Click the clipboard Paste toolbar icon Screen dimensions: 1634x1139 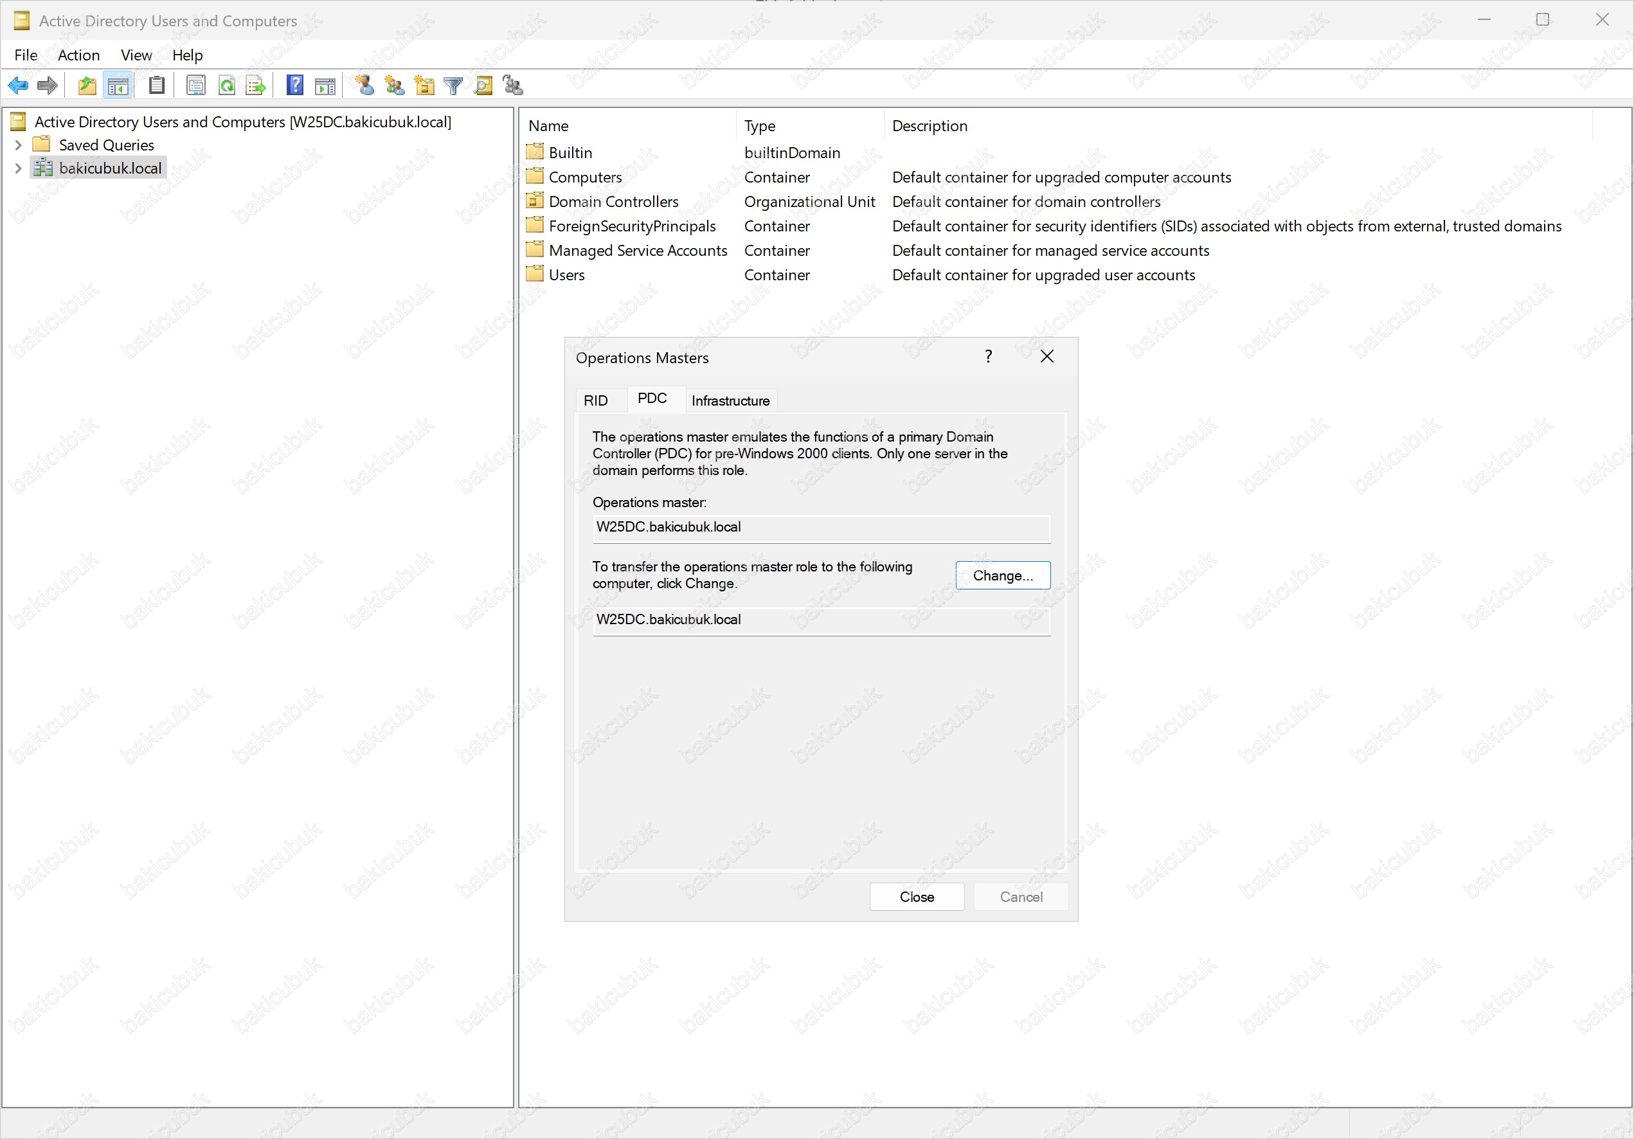point(157,86)
